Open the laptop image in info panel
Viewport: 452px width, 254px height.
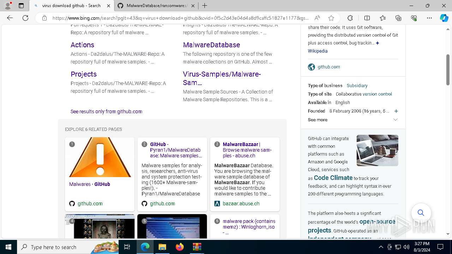click(x=377, y=150)
